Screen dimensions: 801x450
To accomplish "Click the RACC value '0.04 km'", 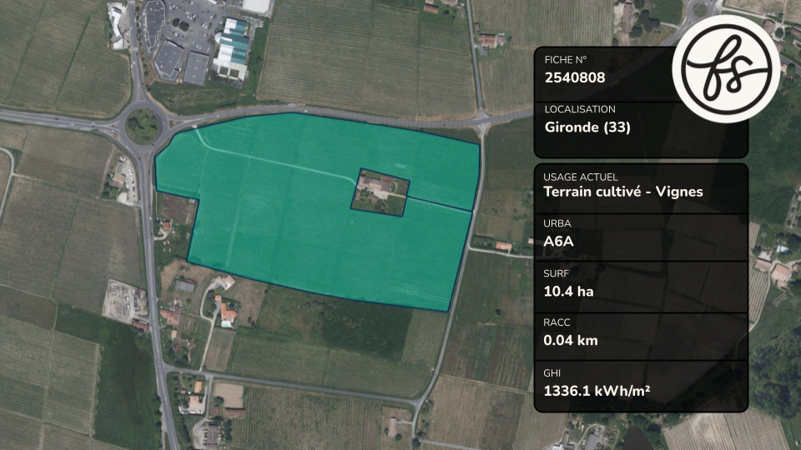I will [x=571, y=340].
